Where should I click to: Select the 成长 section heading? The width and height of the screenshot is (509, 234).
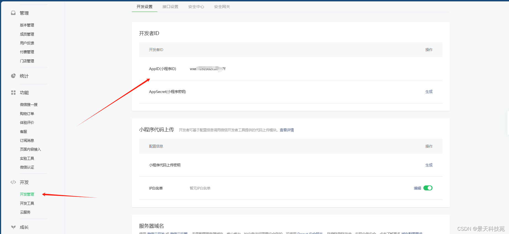point(24,227)
